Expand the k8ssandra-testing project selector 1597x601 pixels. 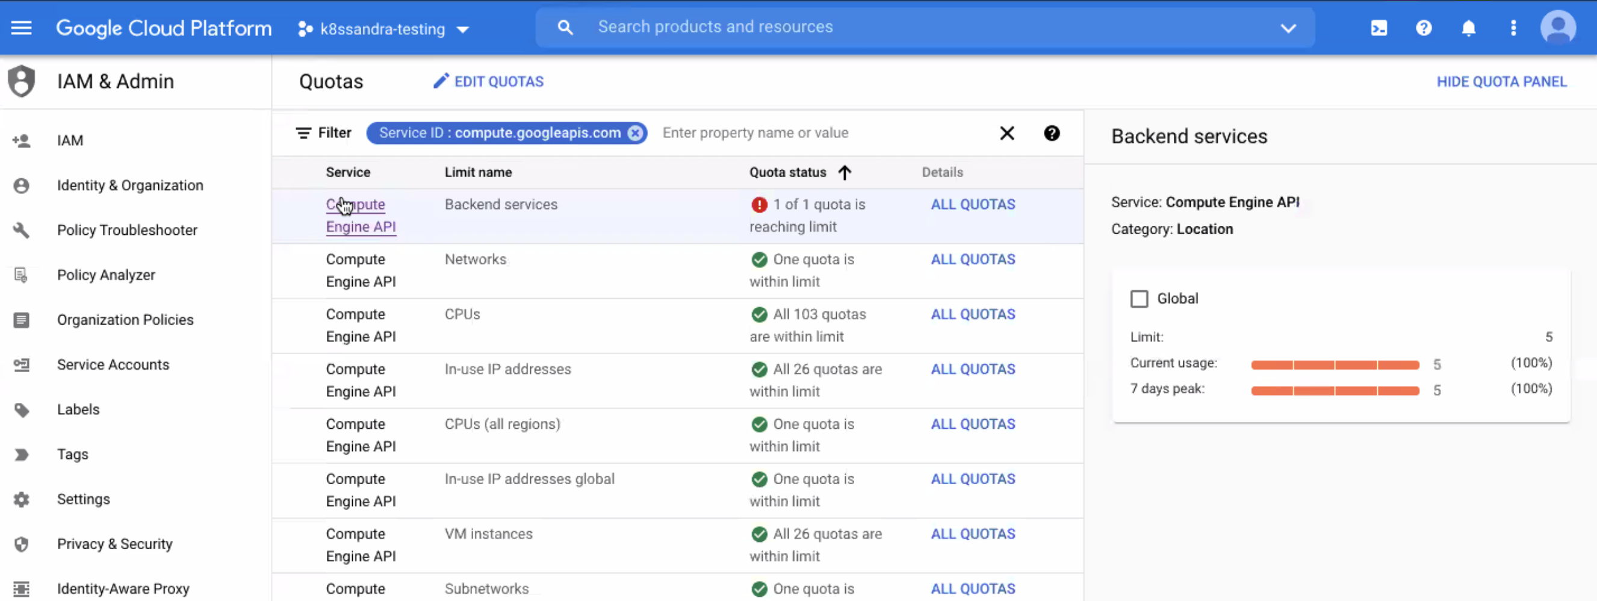pyautogui.click(x=462, y=28)
